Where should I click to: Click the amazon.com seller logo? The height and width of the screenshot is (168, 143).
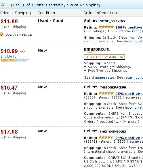point(97,50)
